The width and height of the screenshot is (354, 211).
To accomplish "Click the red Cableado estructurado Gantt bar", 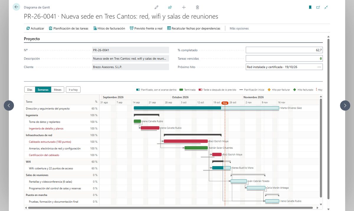I will click(x=186, y=141).
